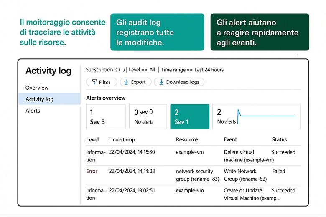Viewport: 326px width, 217px height.
Task: Click the Status column header
Action: pos(279,139)
